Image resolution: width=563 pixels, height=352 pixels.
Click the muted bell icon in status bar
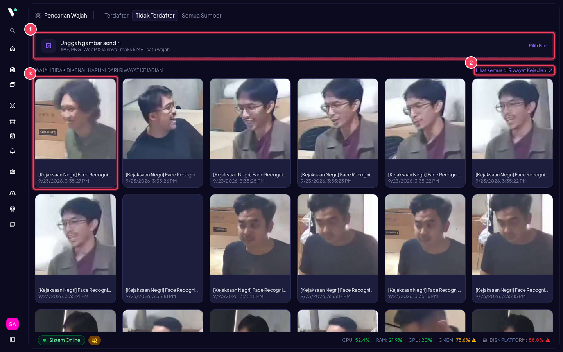point(95,340)
